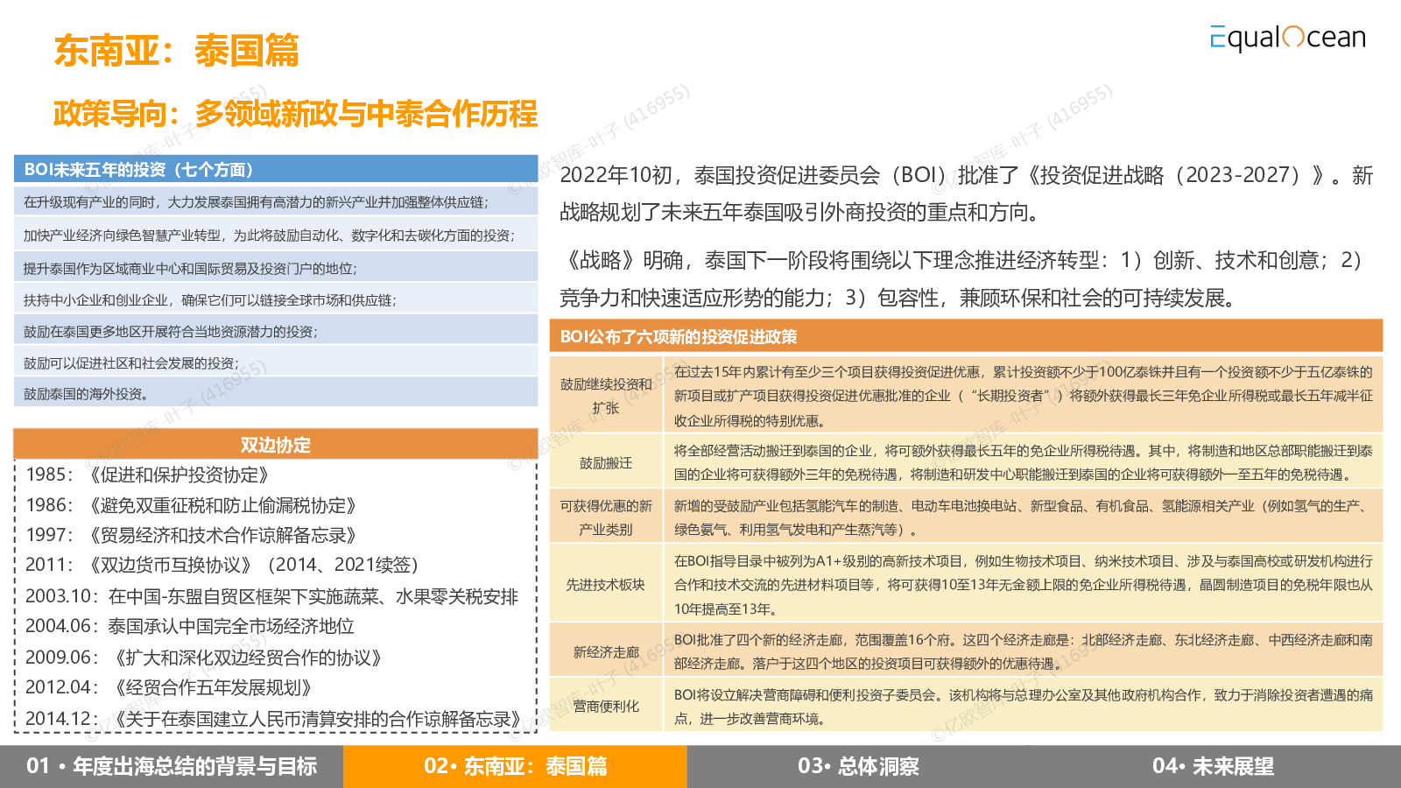The width and height of the screenshot is (1401, 788).
Task: Select the 先进技术板块 label cell
Action: 606,584
